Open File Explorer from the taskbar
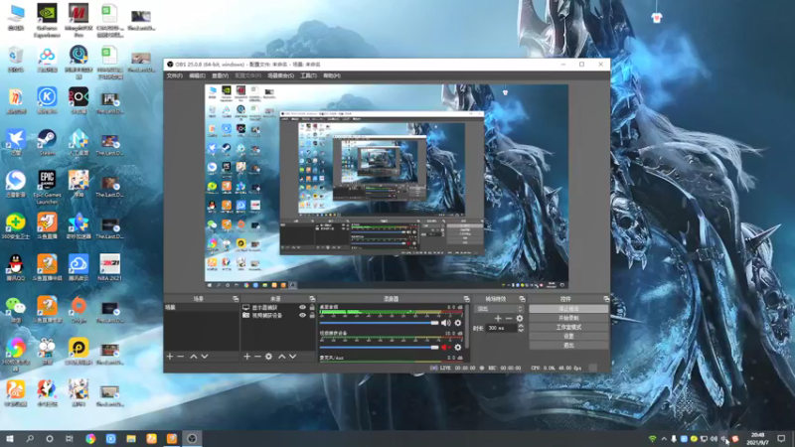Image resolution: width=795 pixels, height=447 pixels. (x=131, y=438)
